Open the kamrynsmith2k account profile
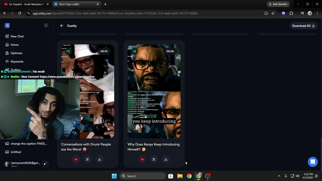Viewport: 322px width, 181px height. (x=23, y=164)
